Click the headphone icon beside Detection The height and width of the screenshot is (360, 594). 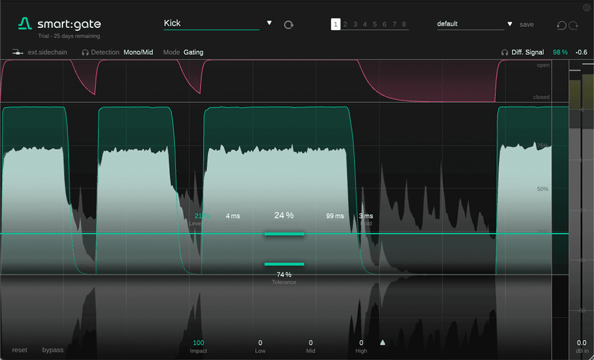[x=85, y=52]
